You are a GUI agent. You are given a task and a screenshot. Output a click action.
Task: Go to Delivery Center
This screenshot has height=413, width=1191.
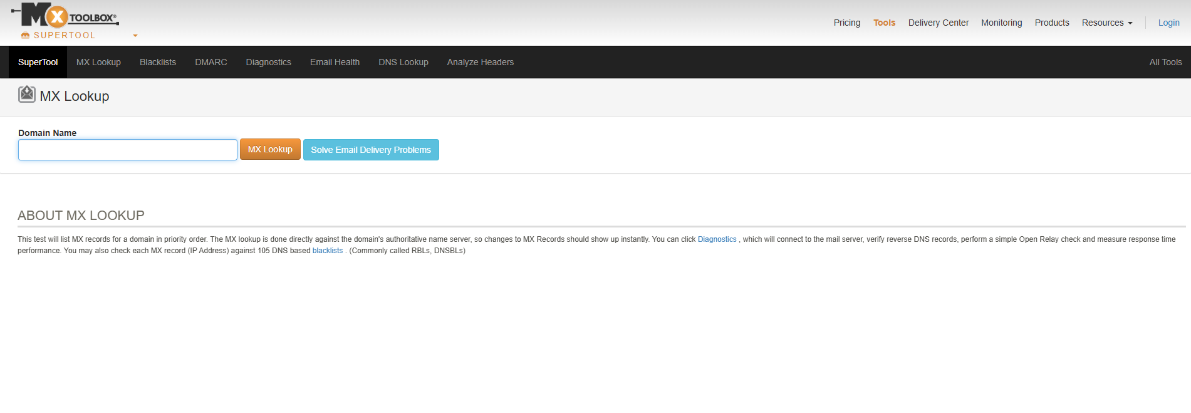tap(938, 23)
